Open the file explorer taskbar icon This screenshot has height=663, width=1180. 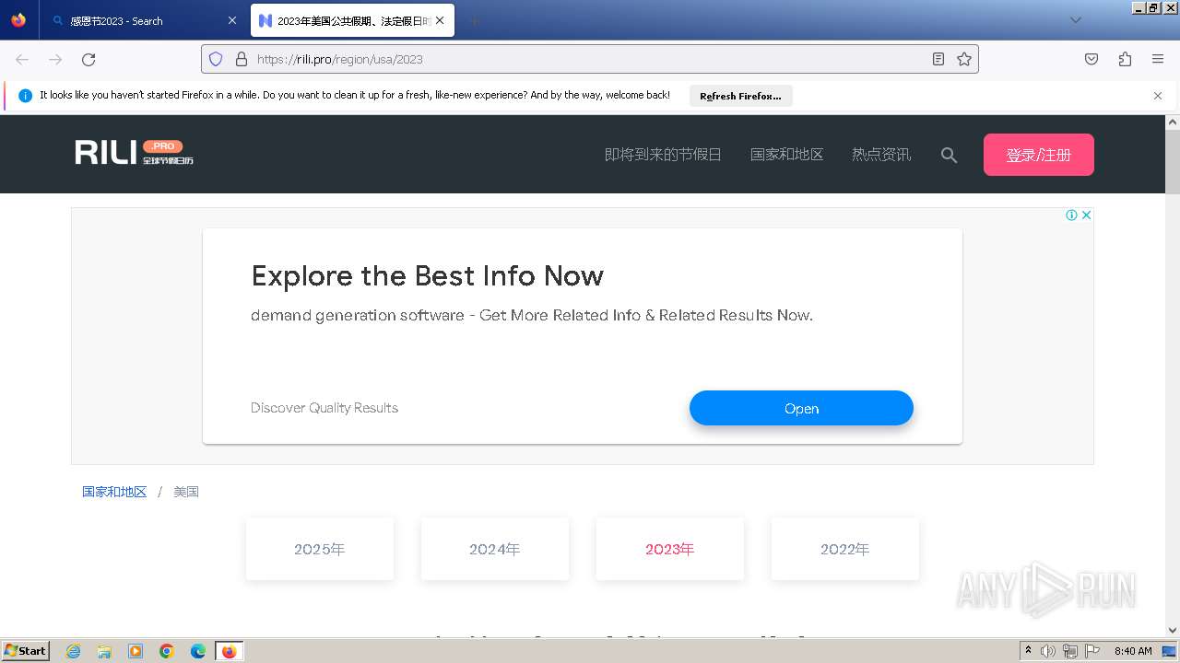(x=104, y=651)
